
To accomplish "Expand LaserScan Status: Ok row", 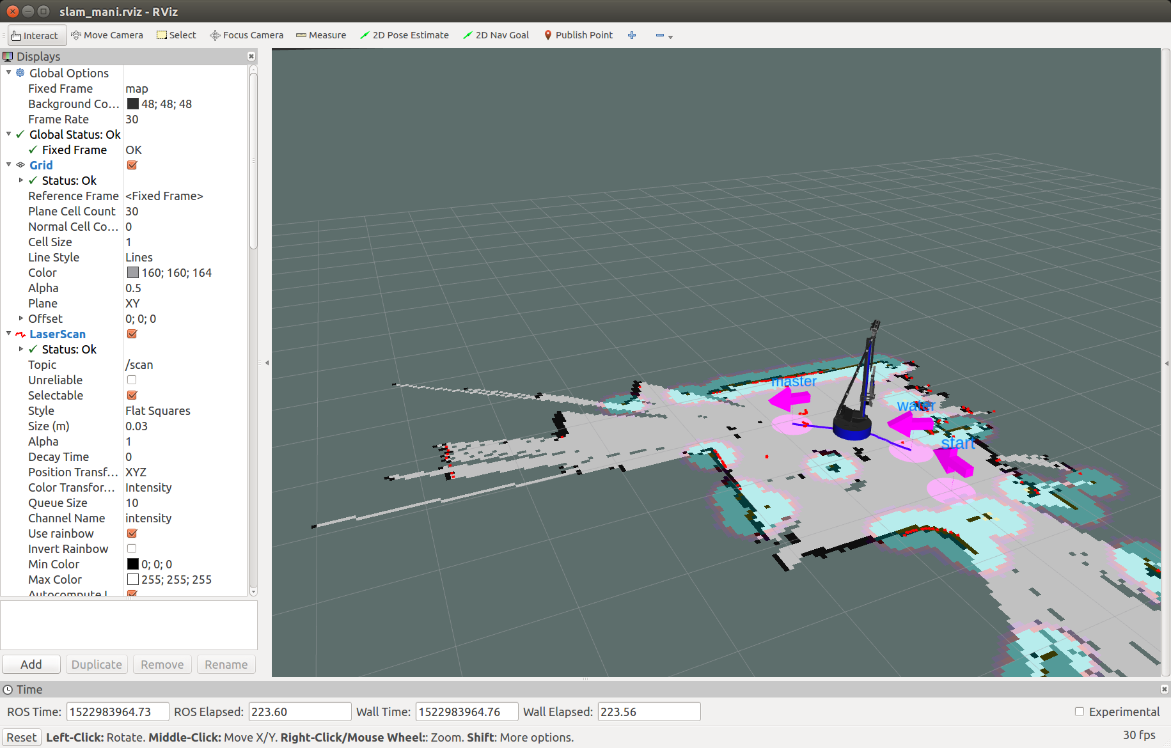I will [x=21, y=349].
